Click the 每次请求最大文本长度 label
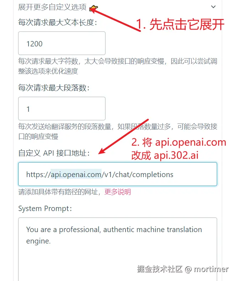This screenshot has height=281, width=236. (58, 22)
